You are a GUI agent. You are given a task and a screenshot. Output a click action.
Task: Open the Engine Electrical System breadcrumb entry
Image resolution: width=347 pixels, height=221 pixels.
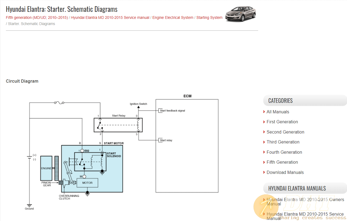(x=173, y=17)
